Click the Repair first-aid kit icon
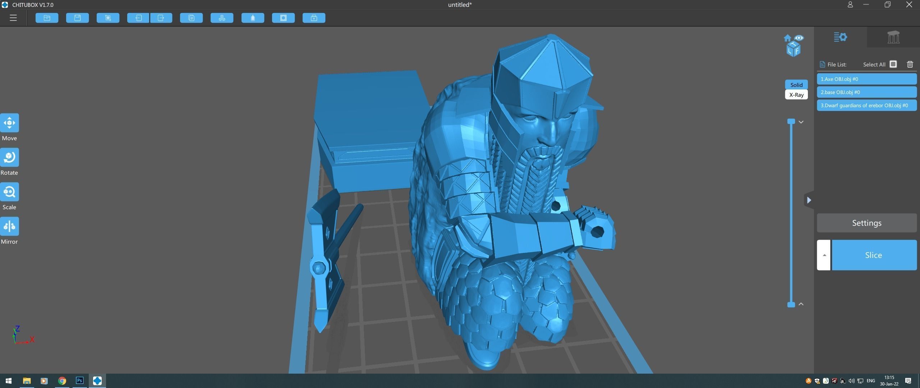 (x=314, y=18)
